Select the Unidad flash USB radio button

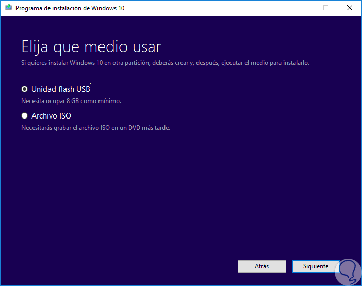[24, 89]
